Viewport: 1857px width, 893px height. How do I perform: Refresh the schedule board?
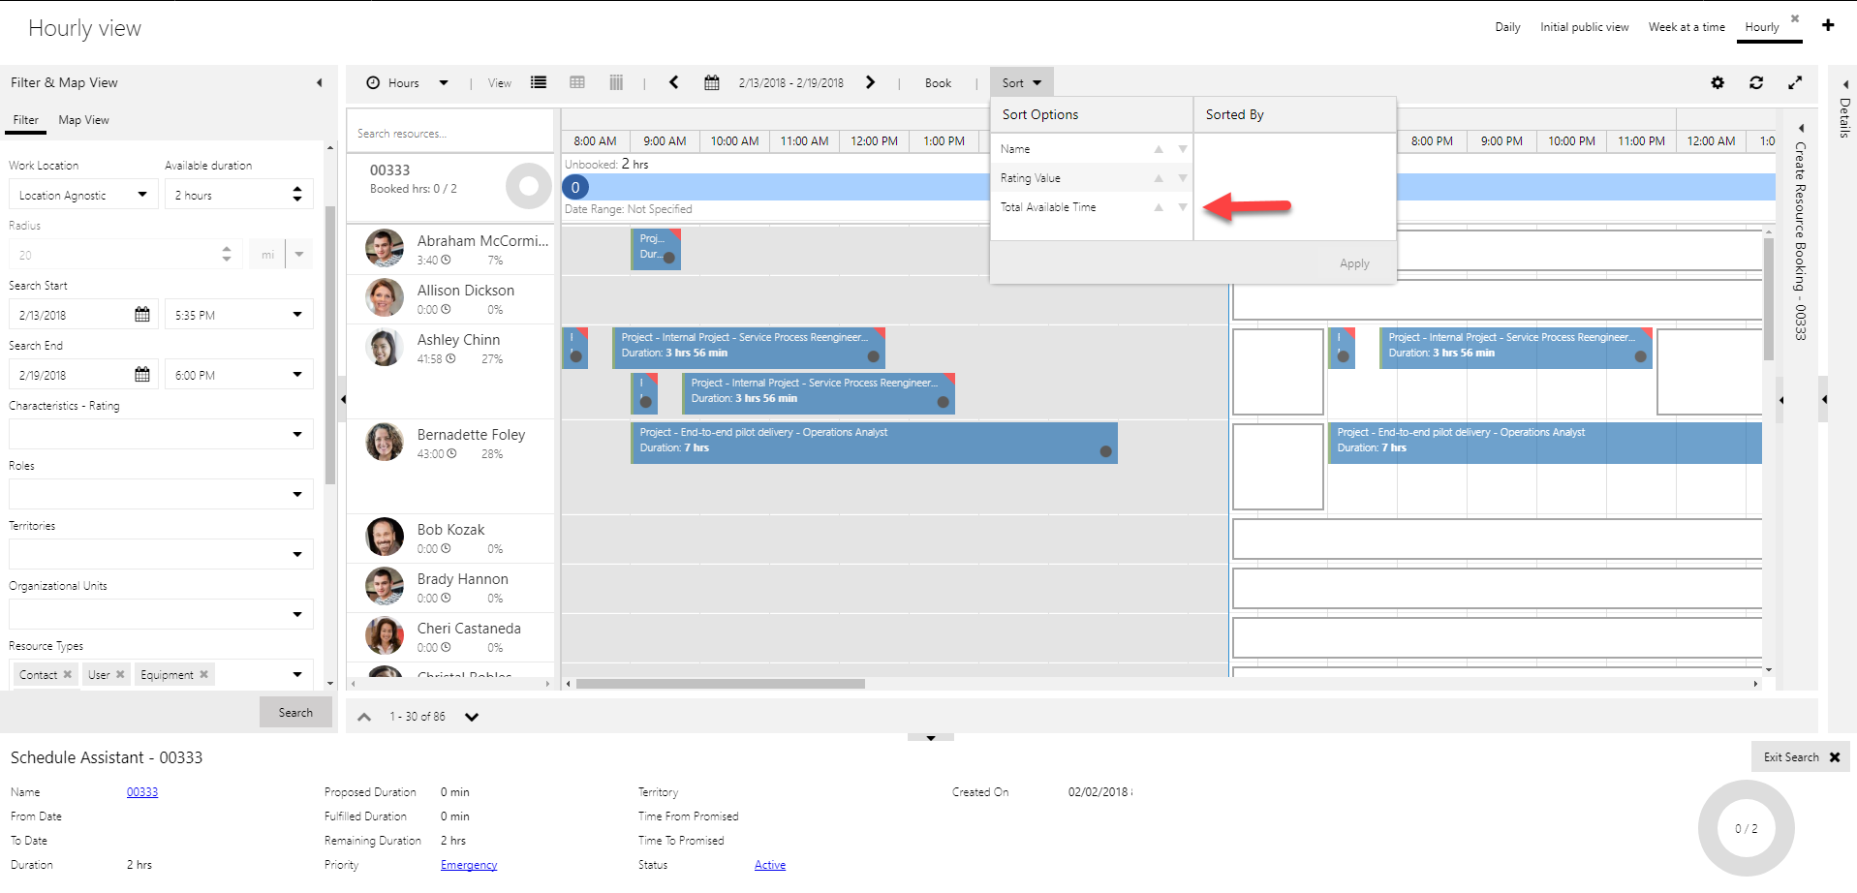(x=1756, y=83)
